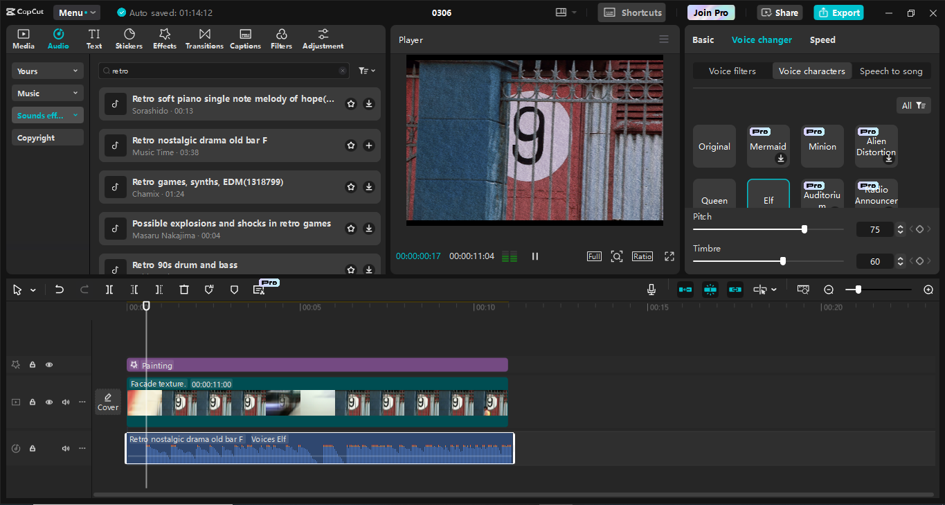Open the Yours source dropdown
Image resolution: width=945 pixels, height=505 pixels.
(47, 71)
